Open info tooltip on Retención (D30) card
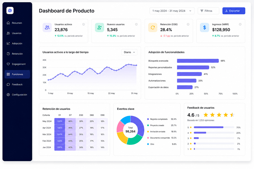Viewport: 254px width, 169px height. tap(188, 24)
